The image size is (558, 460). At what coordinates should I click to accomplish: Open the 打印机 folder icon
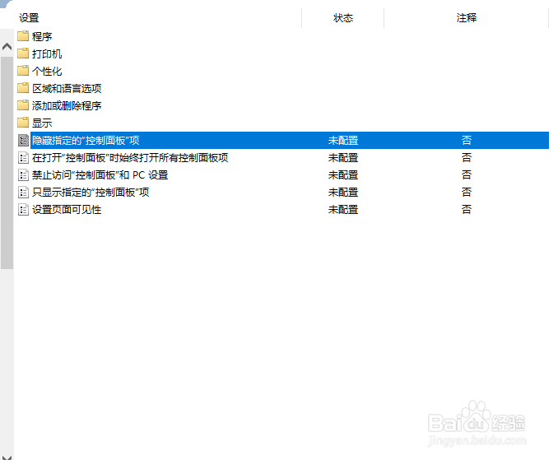(x=23, y=53)
